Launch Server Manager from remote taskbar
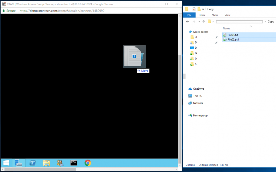The width and height of the screenshot is (276, 172). tap(19, 163)
